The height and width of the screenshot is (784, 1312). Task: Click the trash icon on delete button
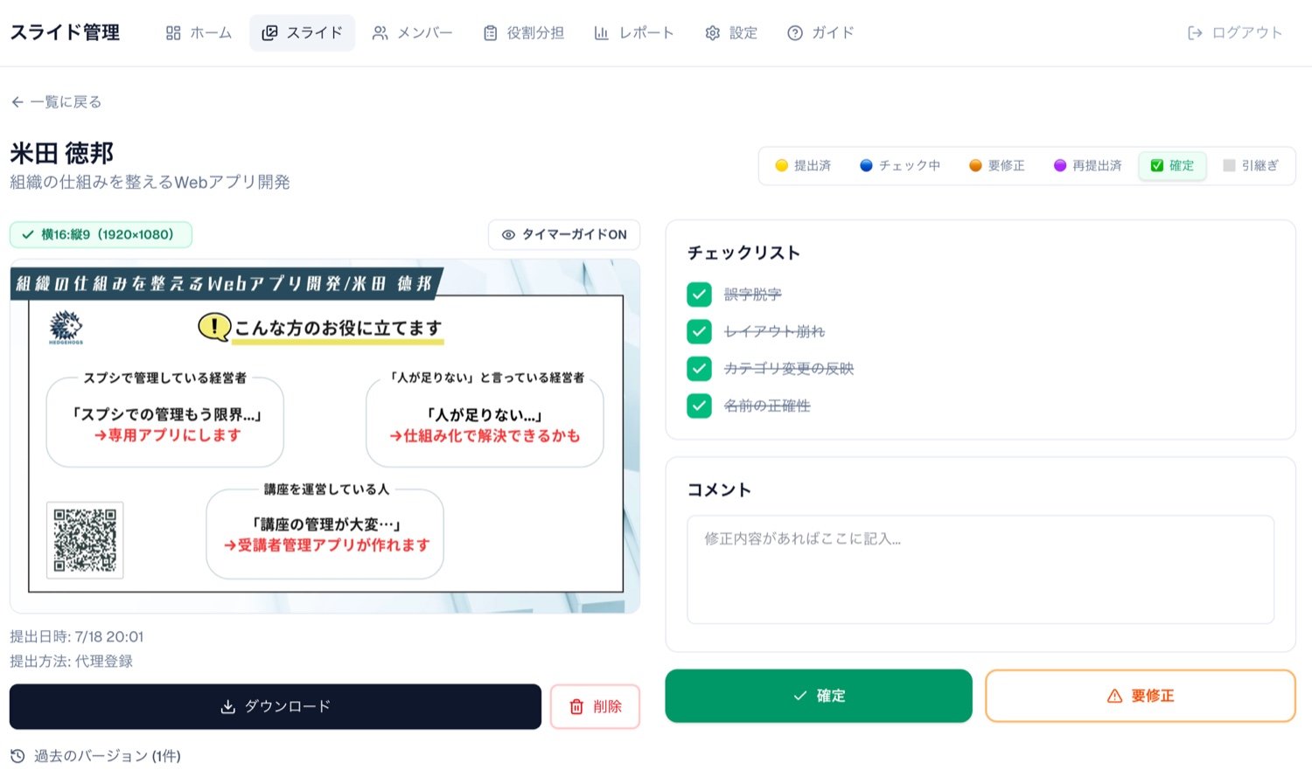click(x=576, y=706)
